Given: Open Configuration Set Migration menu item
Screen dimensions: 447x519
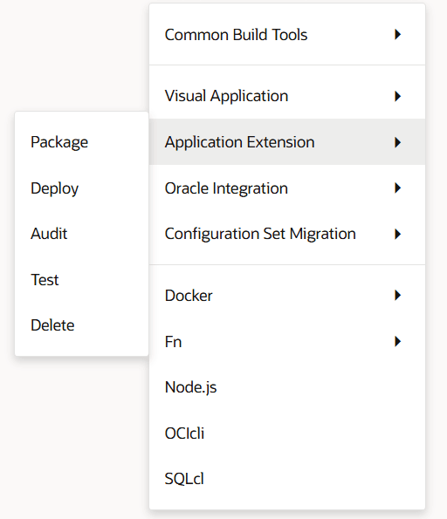Looking at the screenshot, I should point(287,234).
